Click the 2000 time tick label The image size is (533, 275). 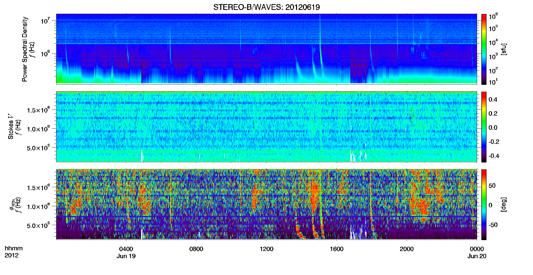click(407, 249)
